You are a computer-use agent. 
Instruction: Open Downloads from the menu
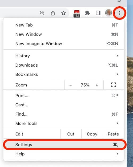coord(64,65)
